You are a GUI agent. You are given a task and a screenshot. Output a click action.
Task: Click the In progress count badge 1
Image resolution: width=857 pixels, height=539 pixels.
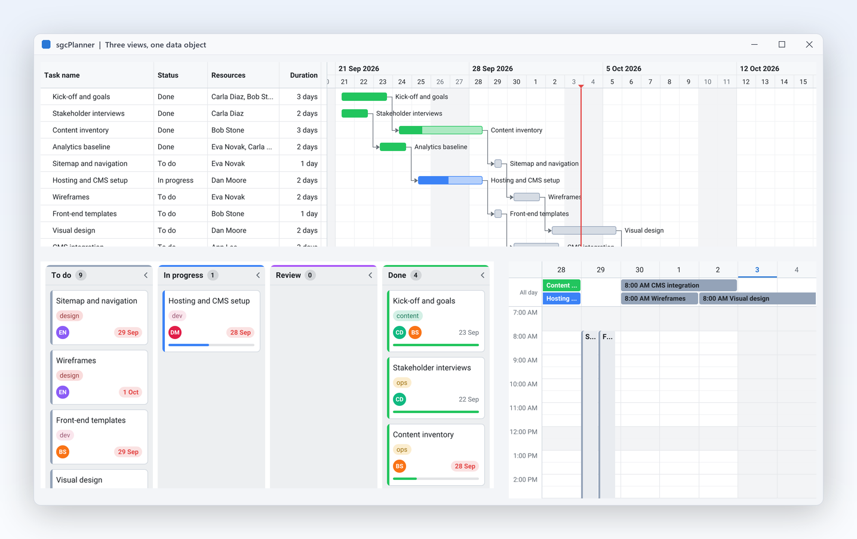pyautogui.click(x=213, y=275)
